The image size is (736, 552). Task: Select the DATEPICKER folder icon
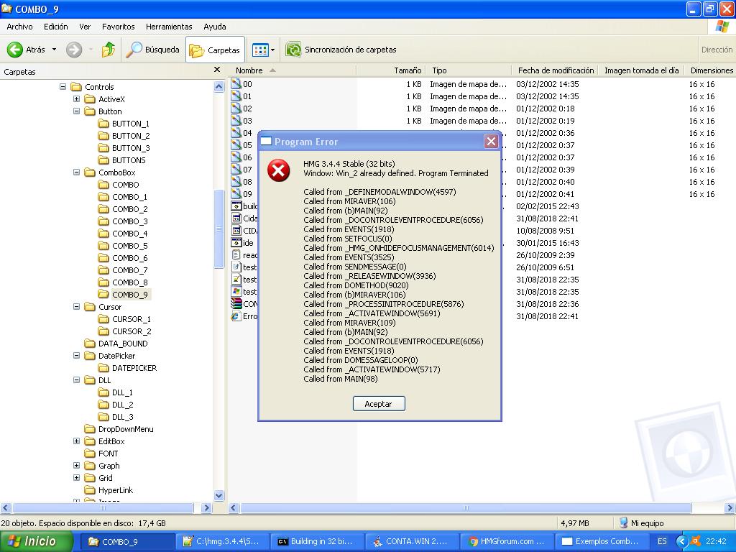coord(103,367)
